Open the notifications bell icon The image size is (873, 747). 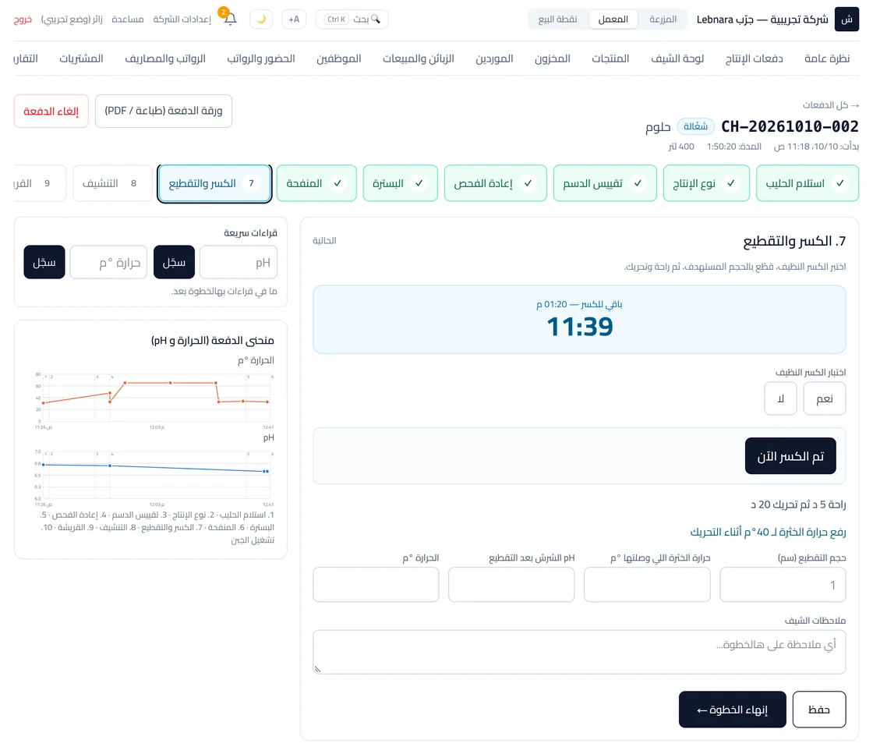point(230,19)
